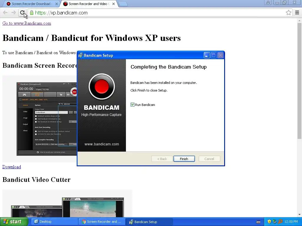Close the Screen Recorder Download tab

click(x=56, y=4)
